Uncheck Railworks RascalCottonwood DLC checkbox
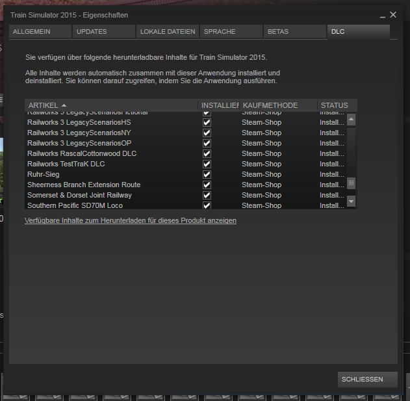The image size is (410, 401). (x=207, y=153)
